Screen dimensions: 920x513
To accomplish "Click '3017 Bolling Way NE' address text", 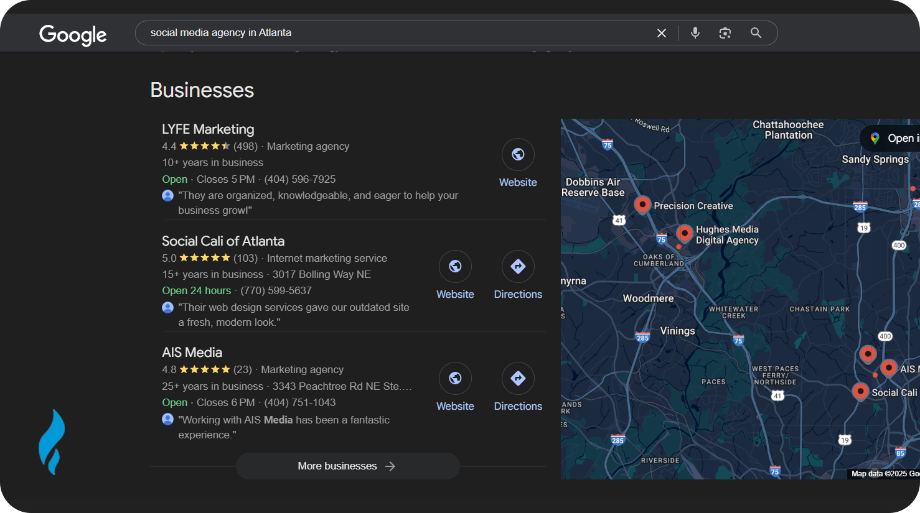I will [322, 274].
